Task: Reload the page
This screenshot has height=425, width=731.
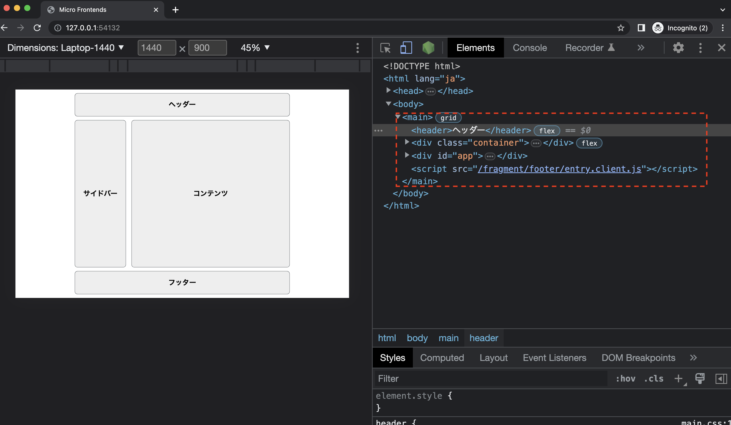Action: (37, 28)
